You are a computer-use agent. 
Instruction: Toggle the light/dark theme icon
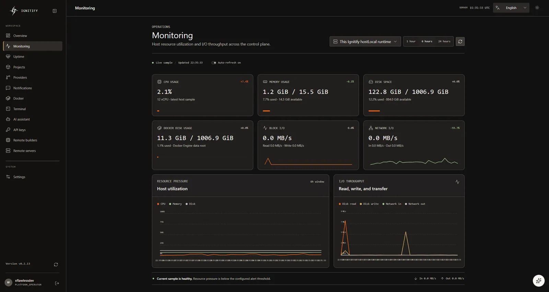(x=537, y=8)
